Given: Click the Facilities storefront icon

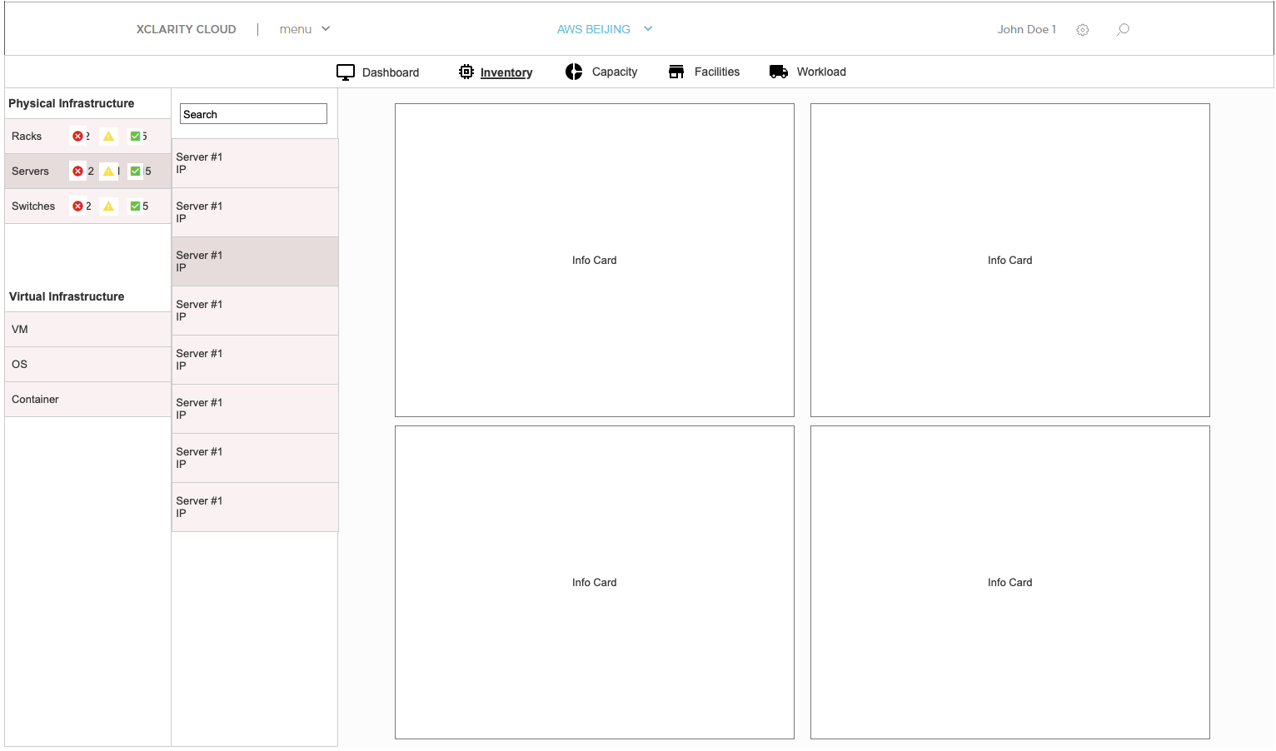Looking at the screenshot, I should [x=676, y=72].
